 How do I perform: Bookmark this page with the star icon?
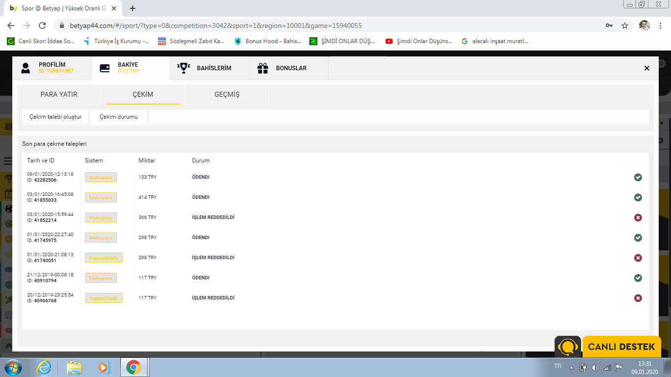(625, 26)
